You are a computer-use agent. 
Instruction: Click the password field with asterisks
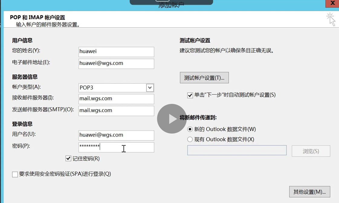pyautogui.click(x=116, y=147)
